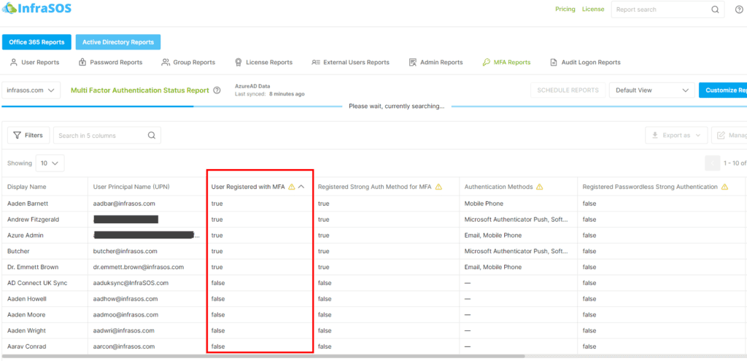This screenshot has width=747, height=361.
Task: Click Aaden Barnett's Mobile Phone authentication method
Action: [x=484, y=203]
